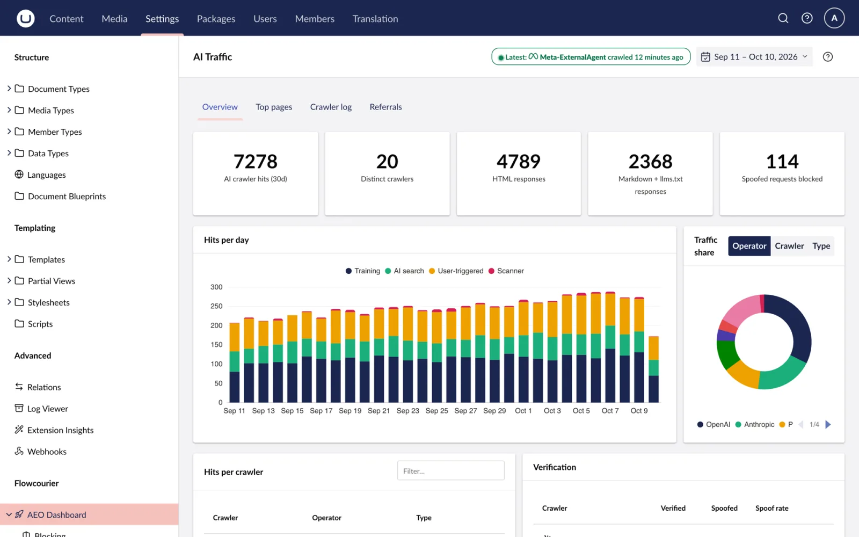This screenshot has width=859, height=537.
Task: Open the Data Types tree item
Action: [x=48, y=153]
